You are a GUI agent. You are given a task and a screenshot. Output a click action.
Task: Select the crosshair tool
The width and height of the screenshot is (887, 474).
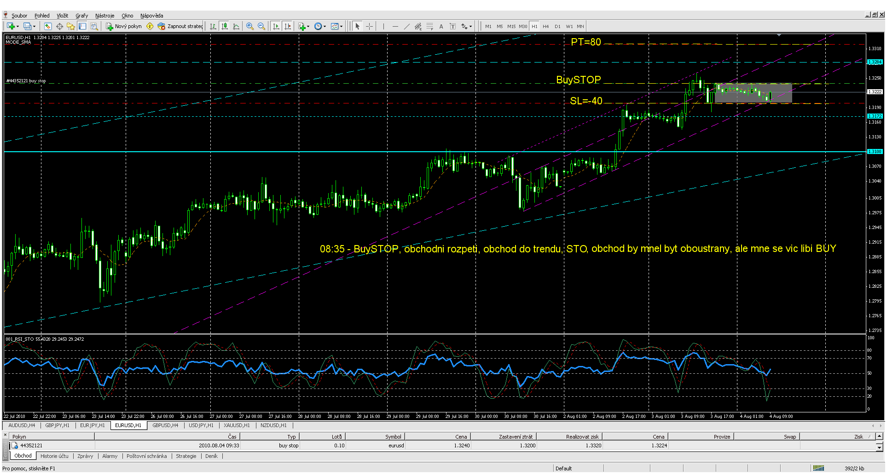369,26
